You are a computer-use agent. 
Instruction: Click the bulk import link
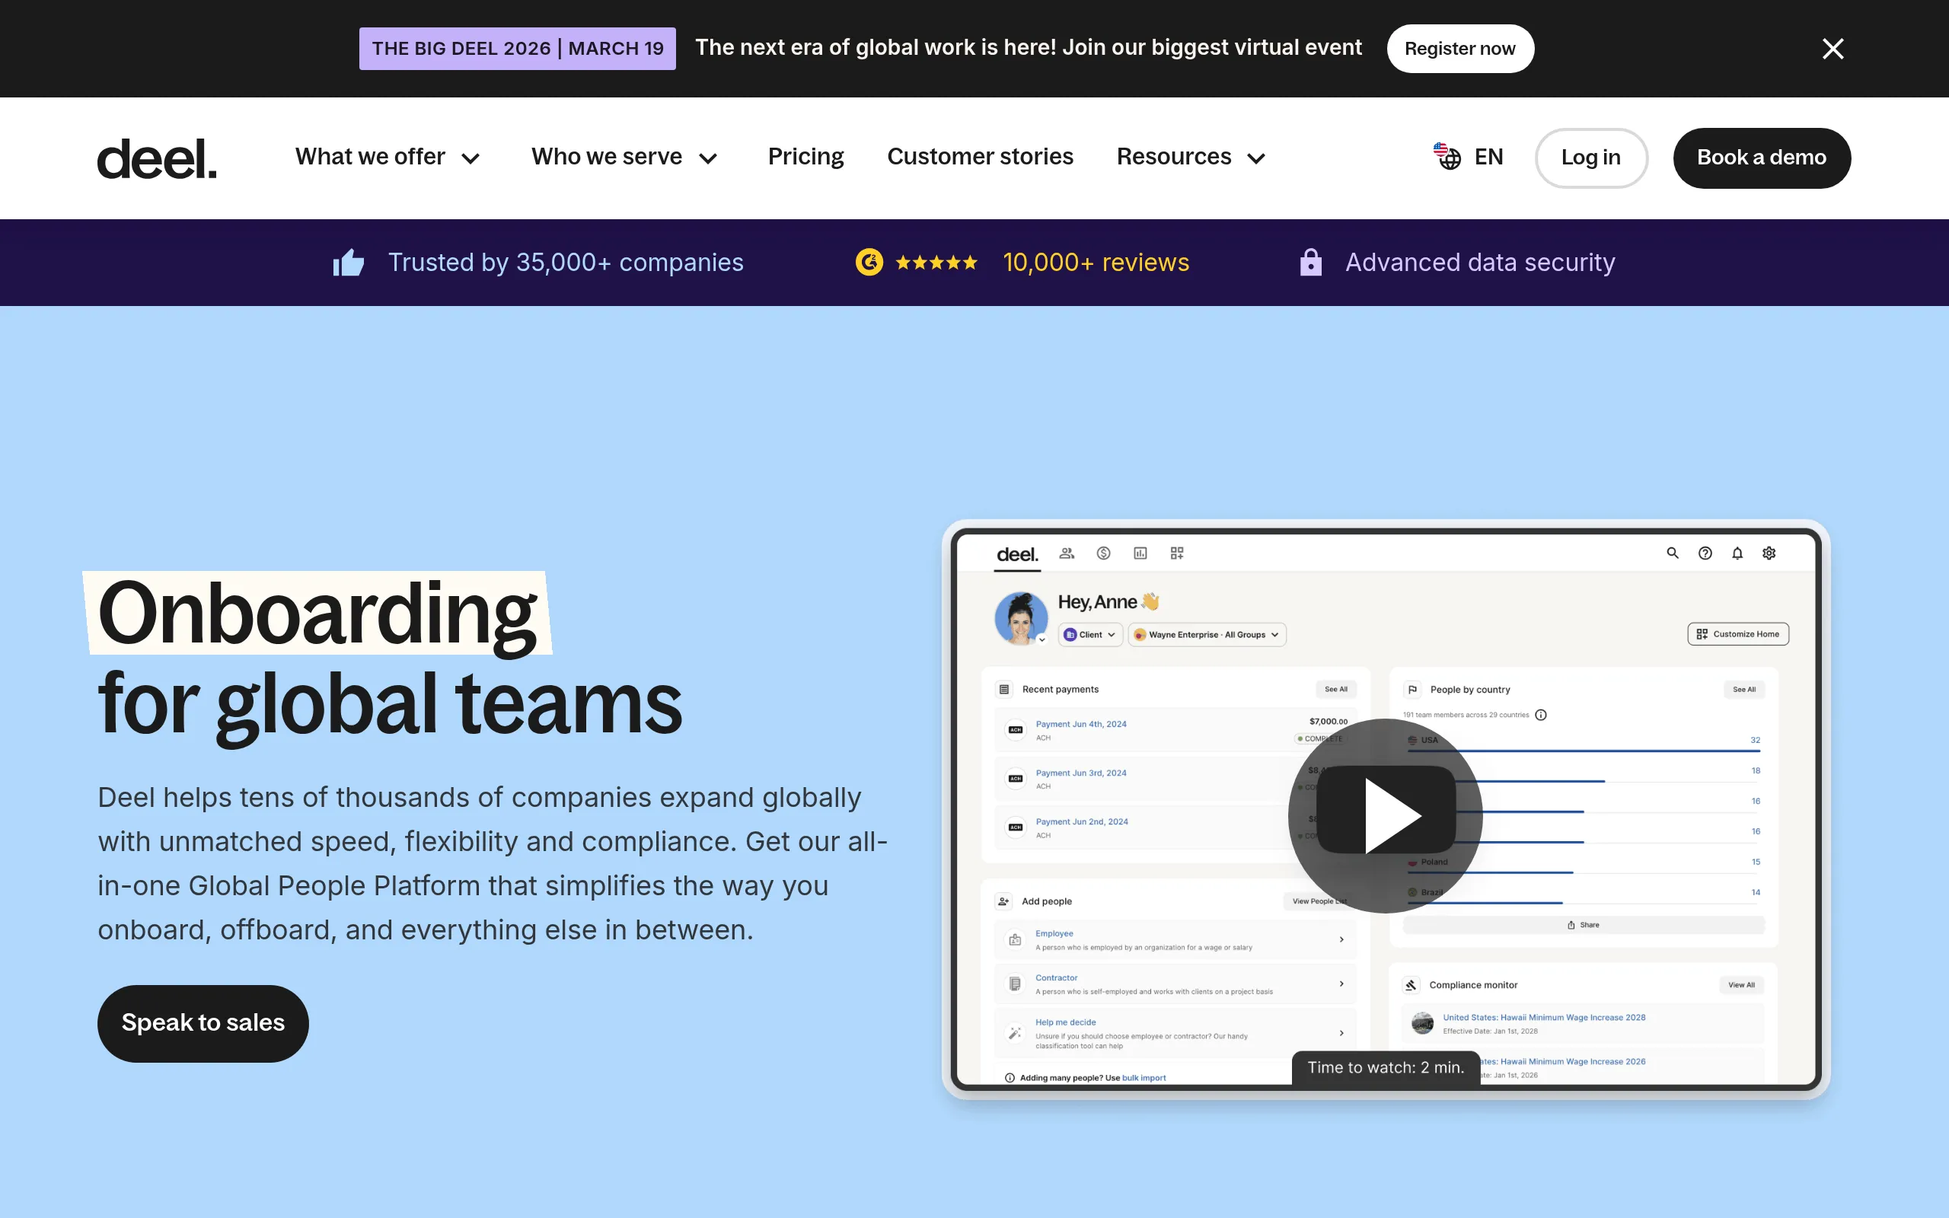tap(1144, 1078)
